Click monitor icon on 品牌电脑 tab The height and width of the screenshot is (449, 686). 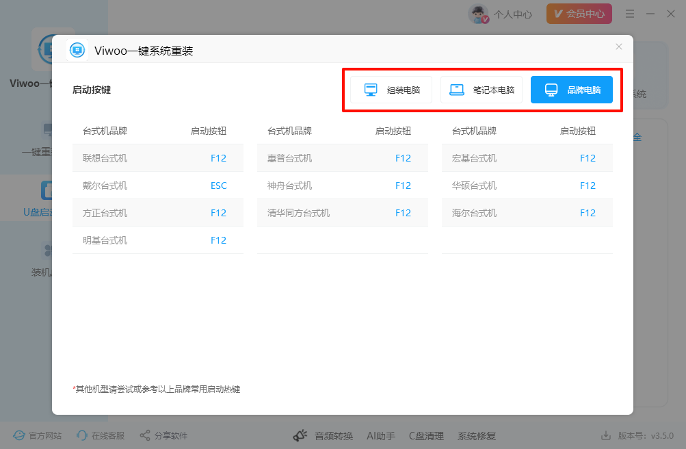(x=551, y=90)
